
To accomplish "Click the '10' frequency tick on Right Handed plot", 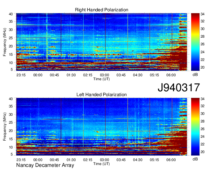I will coord(11,63).
